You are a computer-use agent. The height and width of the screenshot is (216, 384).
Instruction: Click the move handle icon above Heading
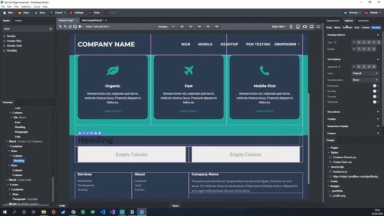coord(80,133)
